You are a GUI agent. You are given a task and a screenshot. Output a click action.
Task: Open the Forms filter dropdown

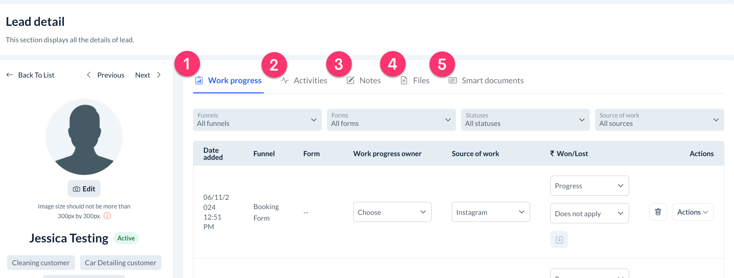point(391,120)
